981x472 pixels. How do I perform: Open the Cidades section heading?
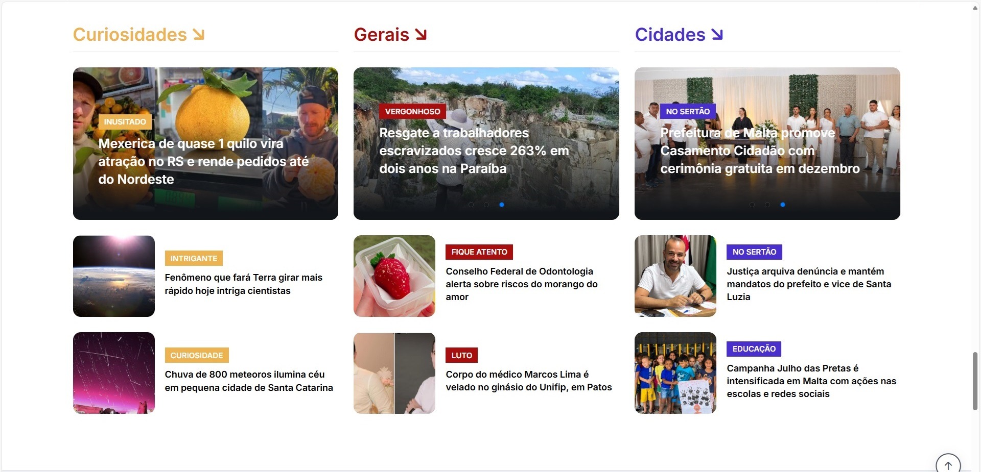[x=670, y=35]
